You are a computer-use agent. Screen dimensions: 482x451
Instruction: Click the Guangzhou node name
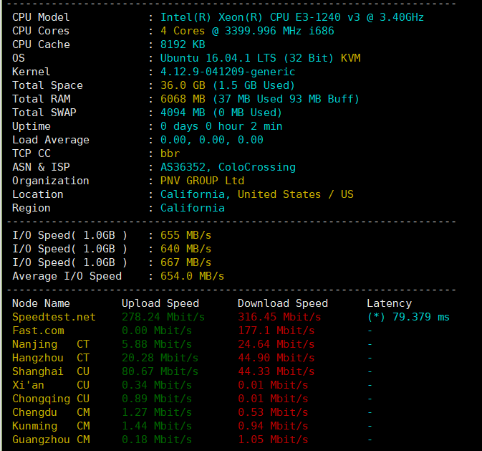(41, 440)
